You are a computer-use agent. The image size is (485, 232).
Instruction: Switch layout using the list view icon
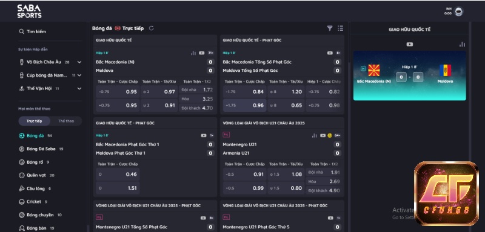pos(341,28)
